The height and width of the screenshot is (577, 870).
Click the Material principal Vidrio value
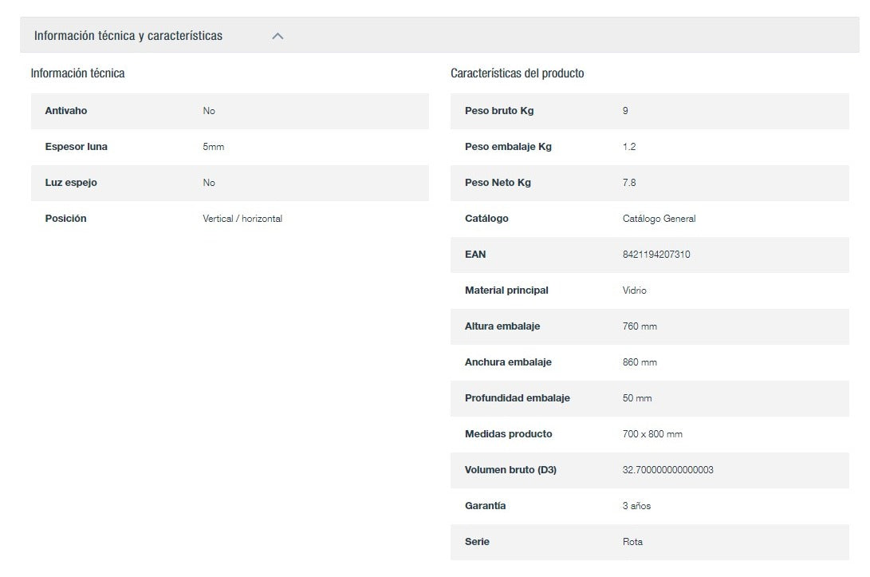coord(634,290)
